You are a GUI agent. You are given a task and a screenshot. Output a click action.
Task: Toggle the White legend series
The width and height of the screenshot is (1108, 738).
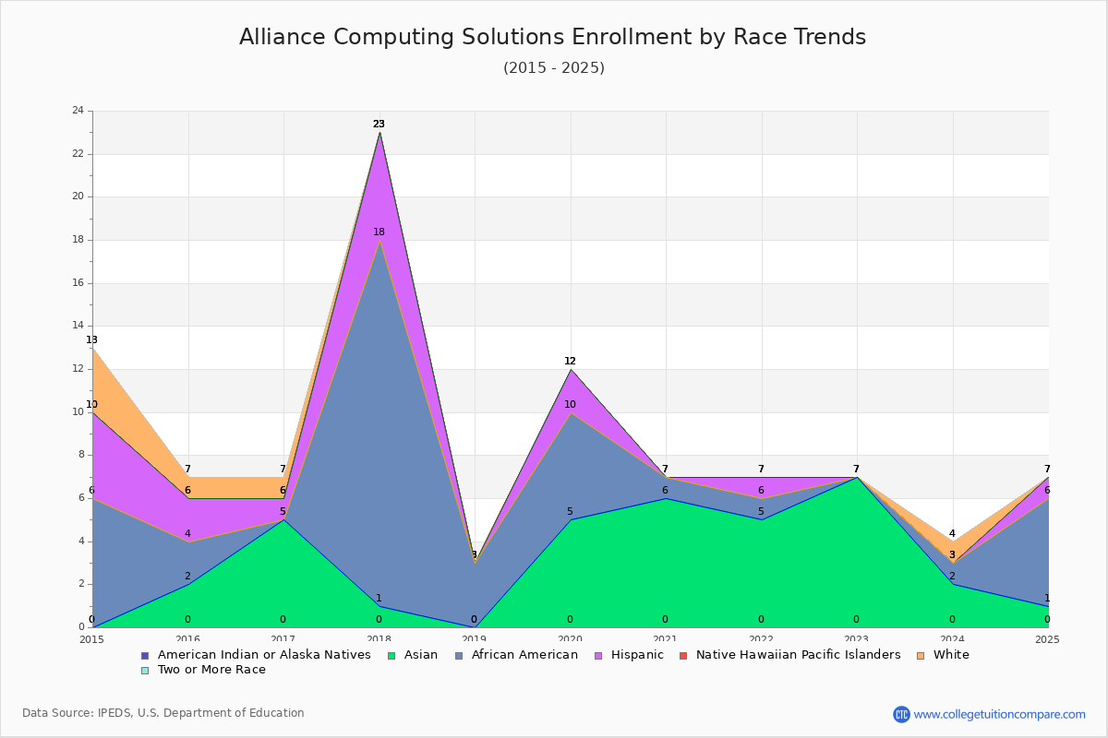(x=943, y=655)
